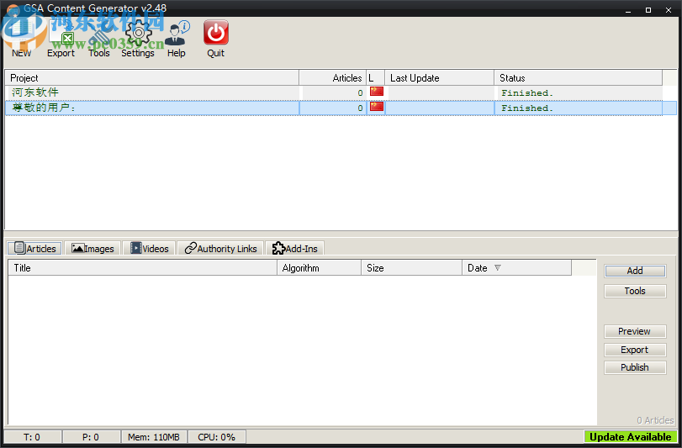Image resolution: width=682 pixels, height=448 pixels.
Task: Sort by the Last Update column header
Action: pyautogui.click(x=439, y=78)
